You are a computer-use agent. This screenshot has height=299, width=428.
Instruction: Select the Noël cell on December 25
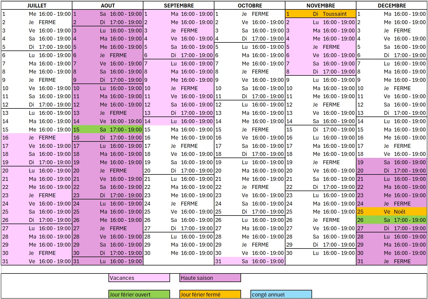399,212
